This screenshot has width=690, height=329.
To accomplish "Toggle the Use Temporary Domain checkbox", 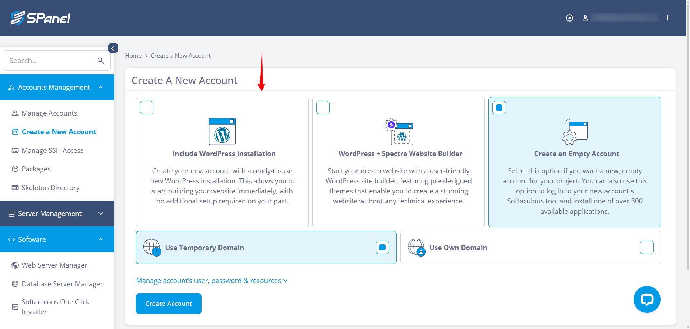I will [x=382, y=248].
